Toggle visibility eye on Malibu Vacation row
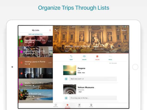 click(x=33, y=86)
